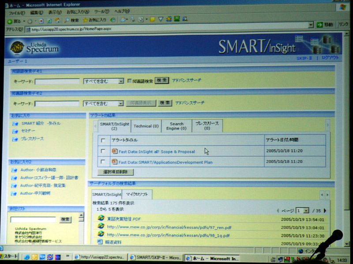This screenshot has width=353, height=264.
Task: Open the すべてを含む dropdown in 同義語検索デモ2
Action: pos(103,103)
